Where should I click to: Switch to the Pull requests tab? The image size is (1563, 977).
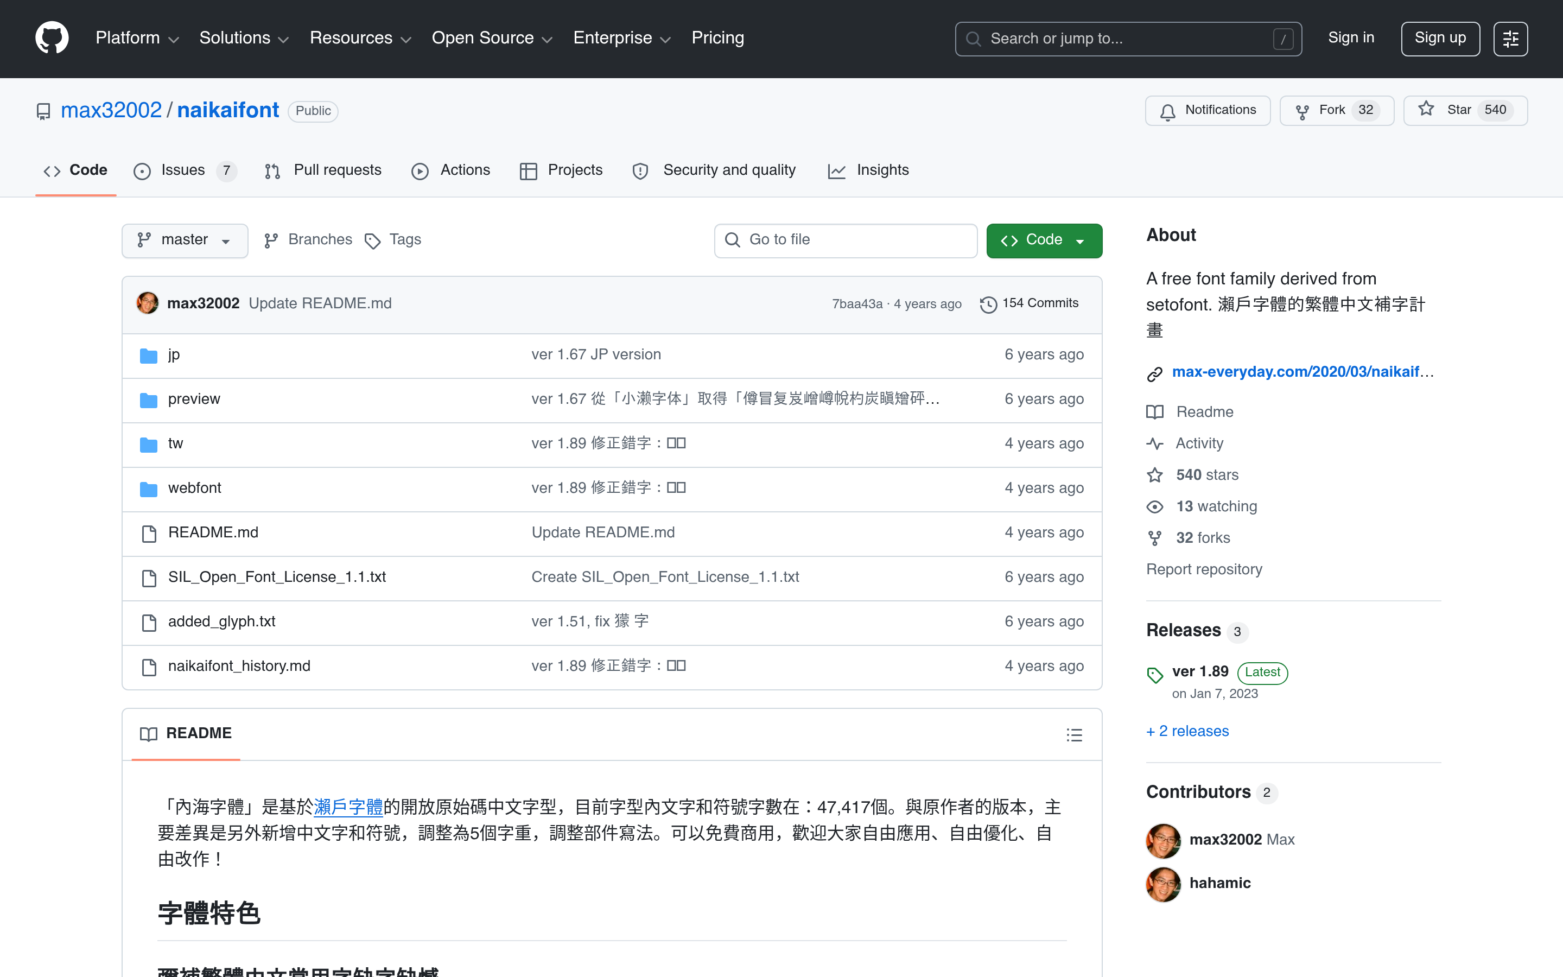point(323,170)
